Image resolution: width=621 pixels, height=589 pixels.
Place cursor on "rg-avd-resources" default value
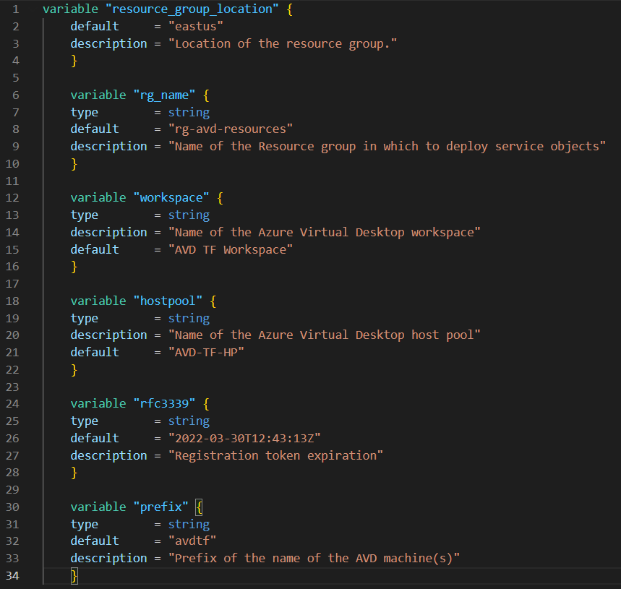[x=231, y=129]
